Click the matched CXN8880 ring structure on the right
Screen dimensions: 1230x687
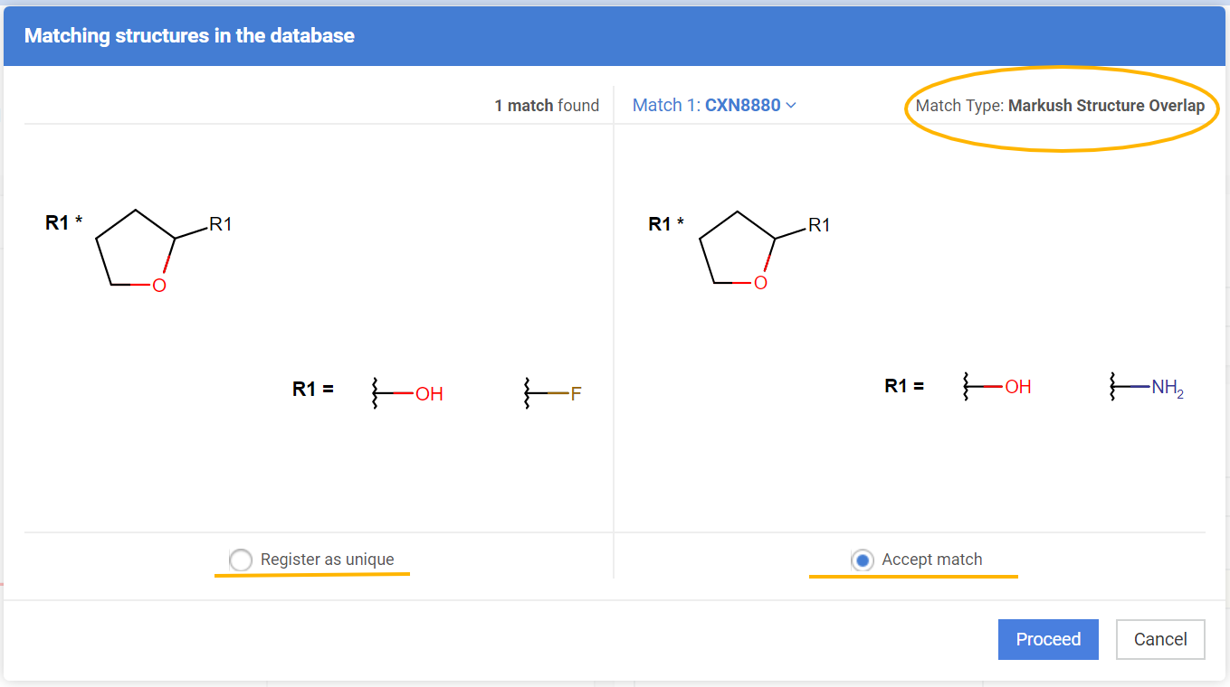(738, 250)
